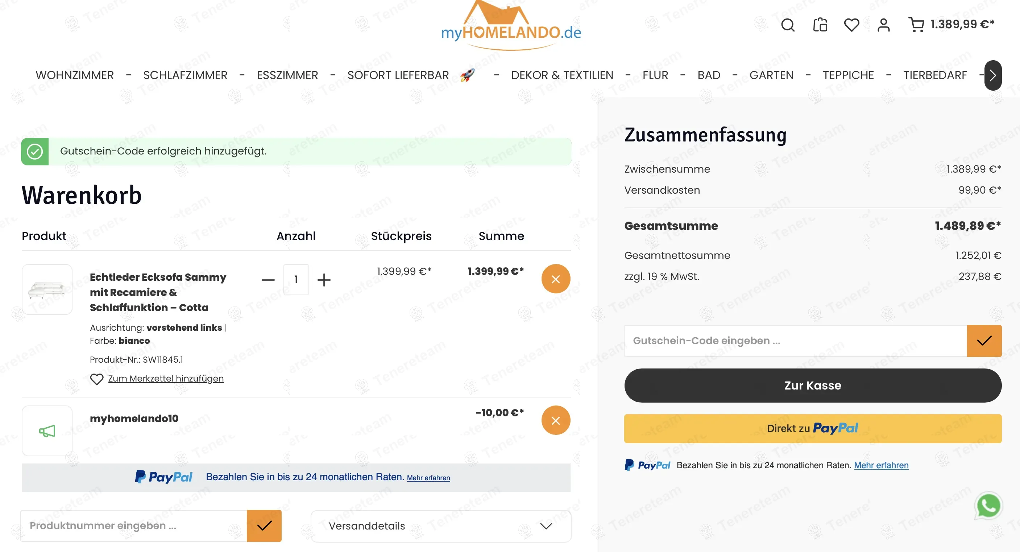Click the header cart total 1.389,99 €

pos(962,25)
